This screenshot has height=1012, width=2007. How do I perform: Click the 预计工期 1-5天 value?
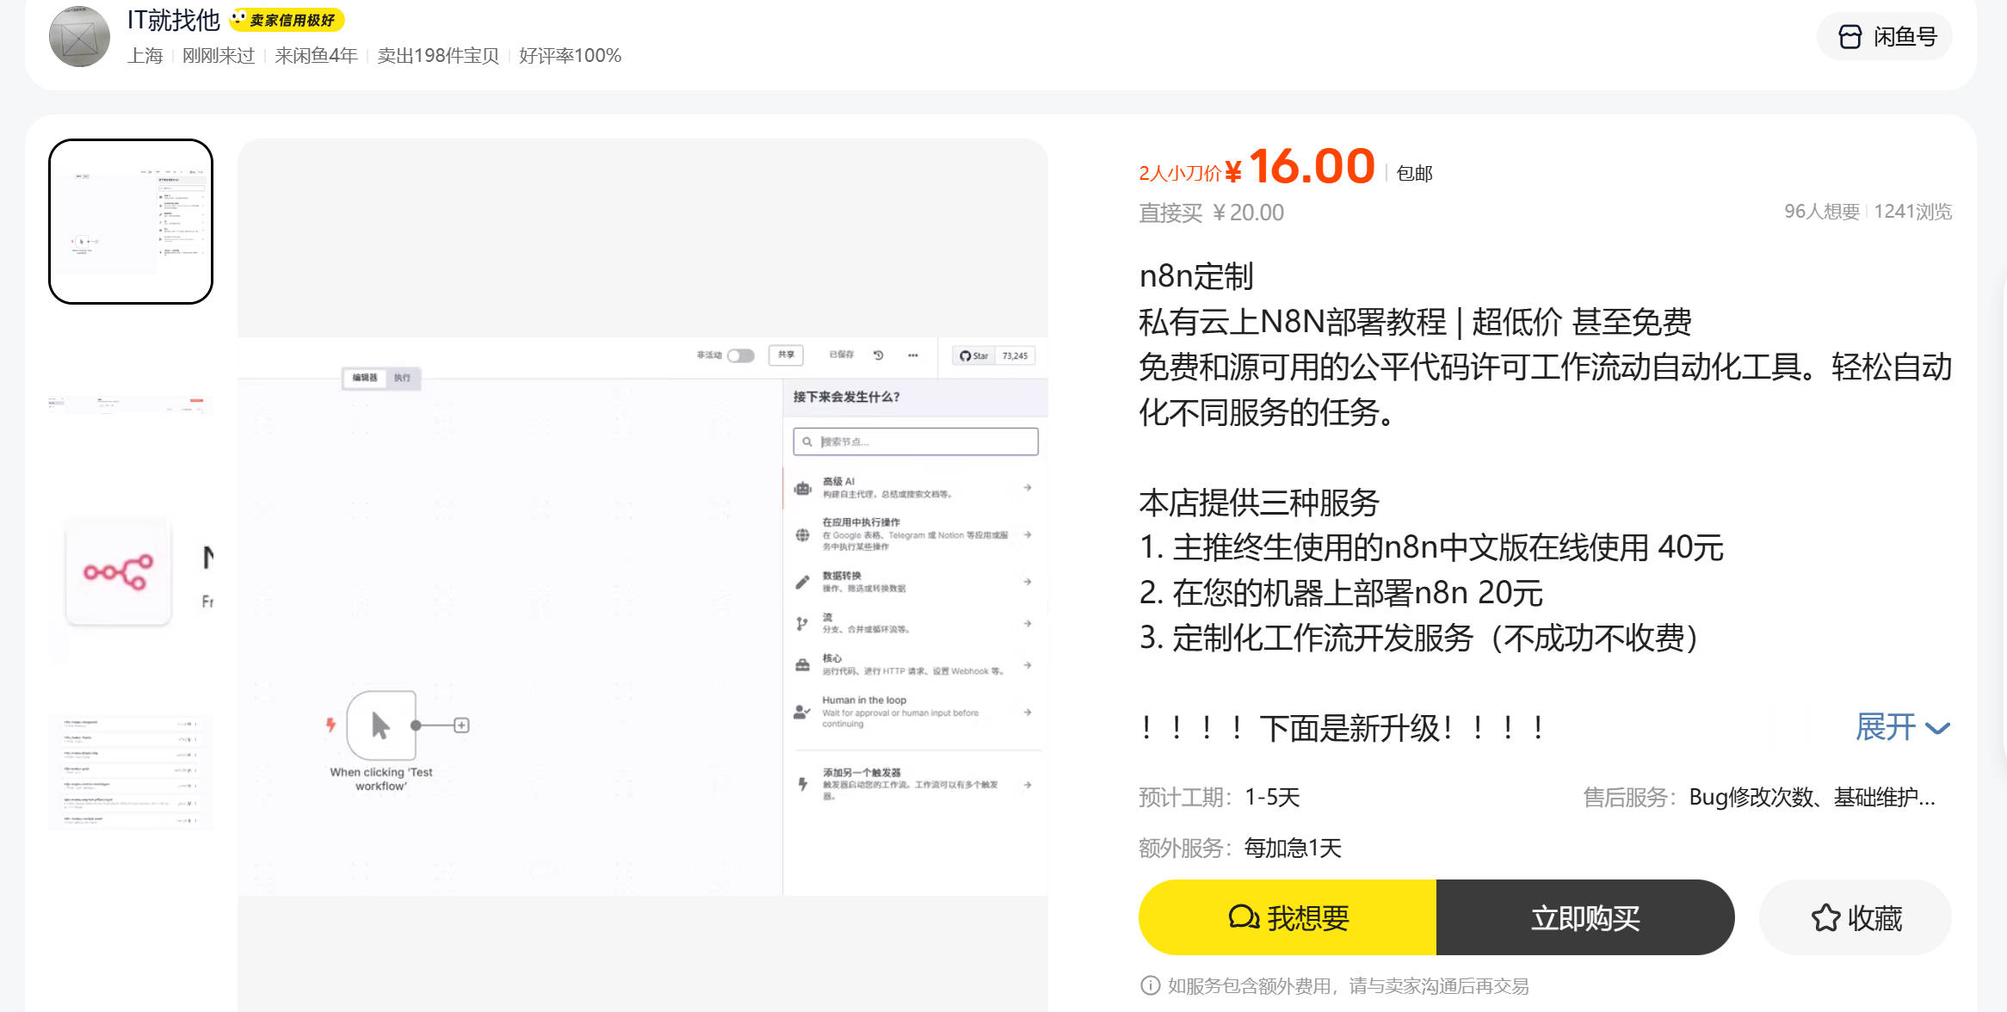1272,798
